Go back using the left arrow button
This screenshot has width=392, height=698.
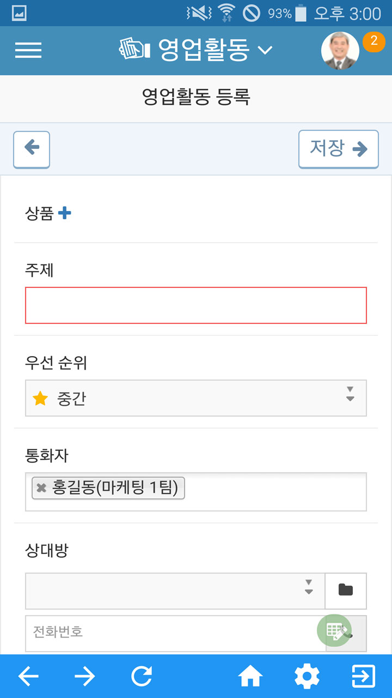[32, 149]
